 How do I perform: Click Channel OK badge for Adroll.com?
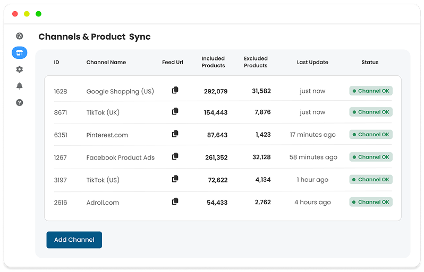click(370, 202)
